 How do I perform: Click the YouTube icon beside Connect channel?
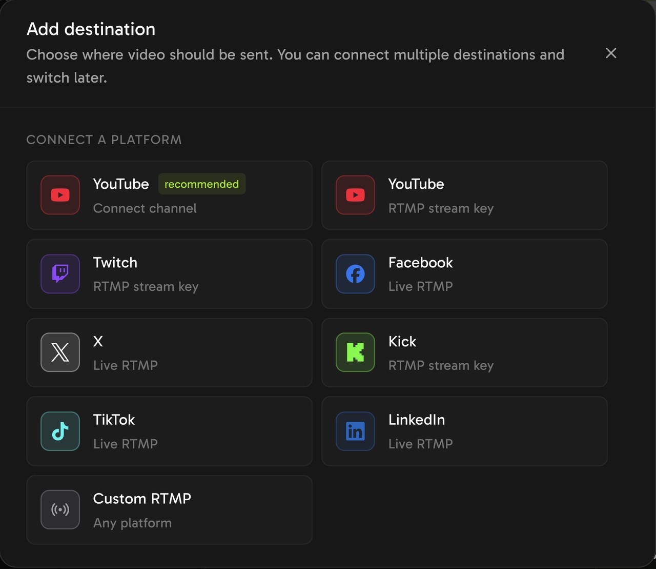pos(60,195)
